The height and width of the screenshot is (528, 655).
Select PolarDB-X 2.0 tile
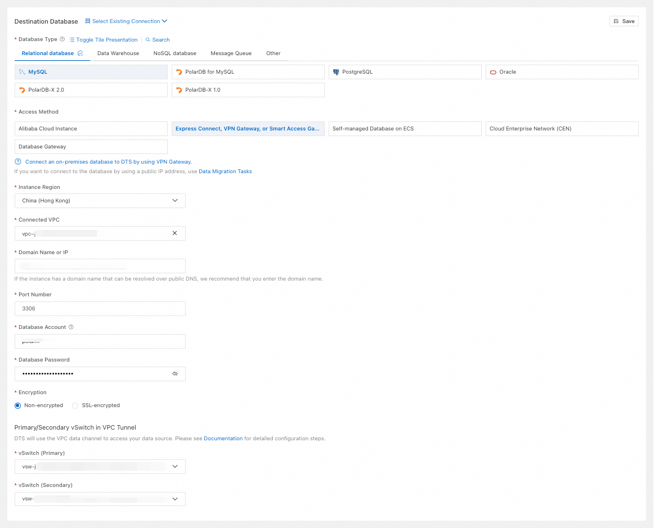pos(91,90)
